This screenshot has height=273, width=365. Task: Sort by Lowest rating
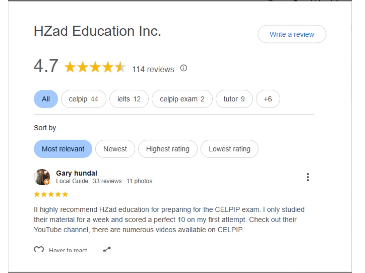pos(229,149)
